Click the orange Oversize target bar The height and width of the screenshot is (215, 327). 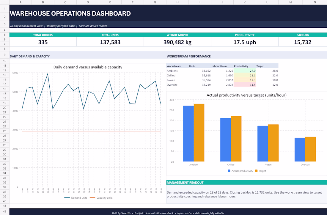point(310,149)
